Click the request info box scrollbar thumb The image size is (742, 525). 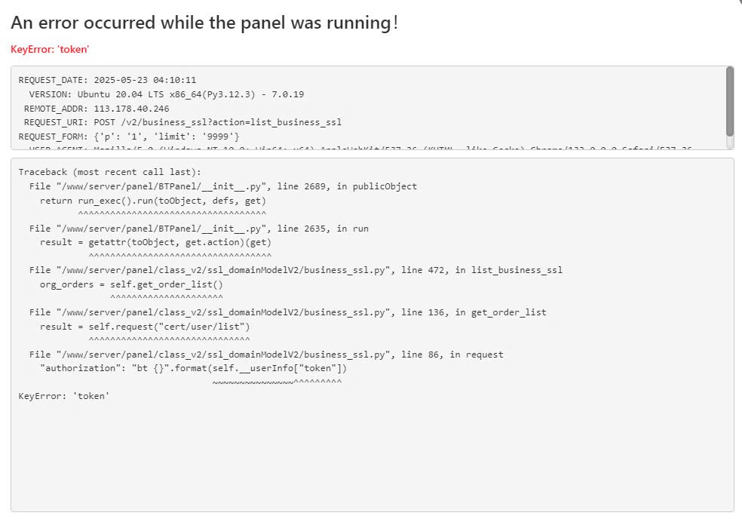tap(729, 100)
